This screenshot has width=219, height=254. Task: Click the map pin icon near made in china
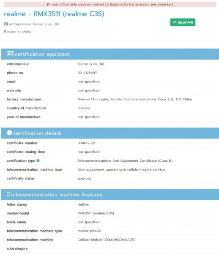[5, 32]
